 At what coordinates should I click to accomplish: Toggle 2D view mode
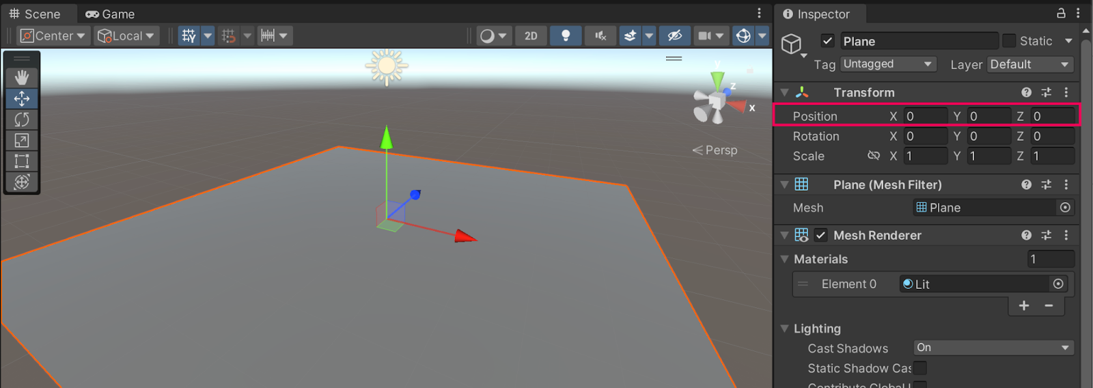click(x=531, y=36)
